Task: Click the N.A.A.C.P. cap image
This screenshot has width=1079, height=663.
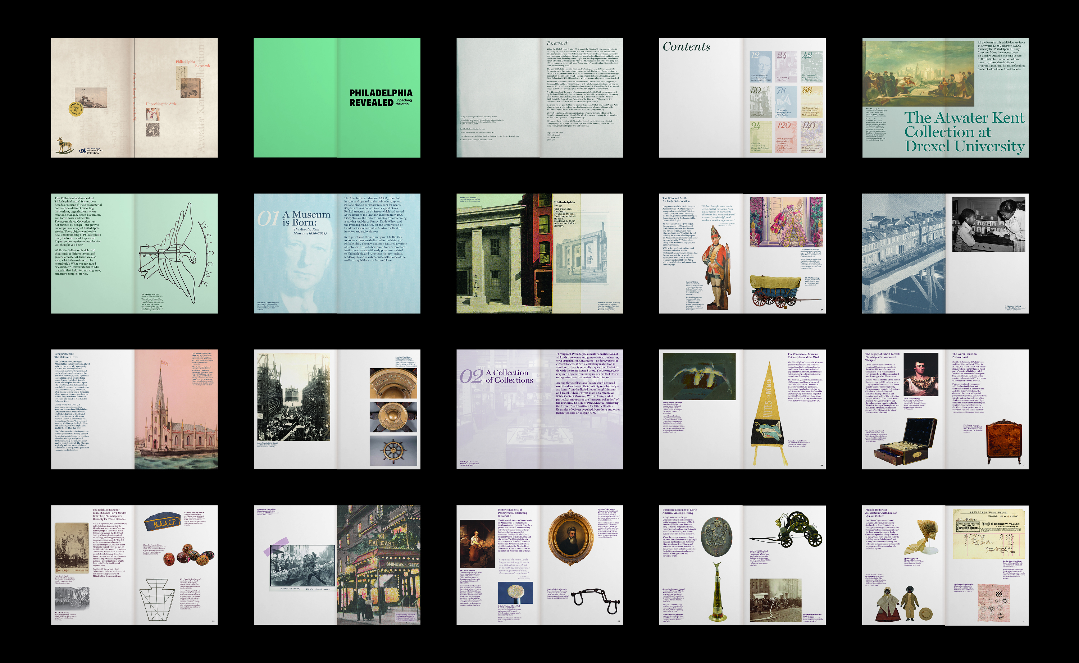Action: [162, 521]
